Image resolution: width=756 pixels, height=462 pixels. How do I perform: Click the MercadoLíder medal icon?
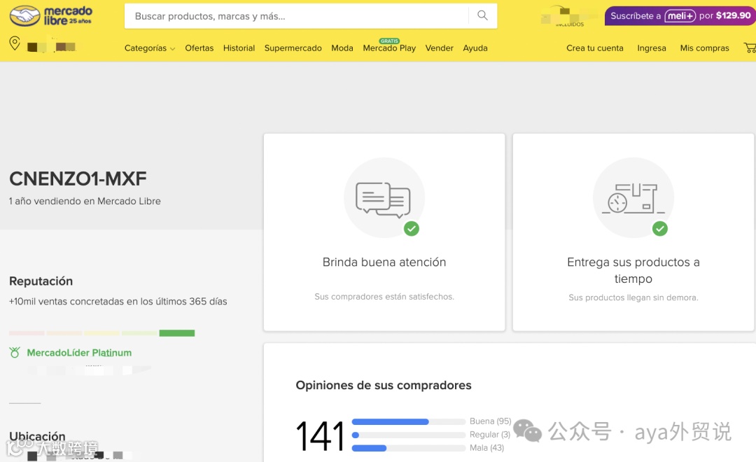(x=15, y=353)
